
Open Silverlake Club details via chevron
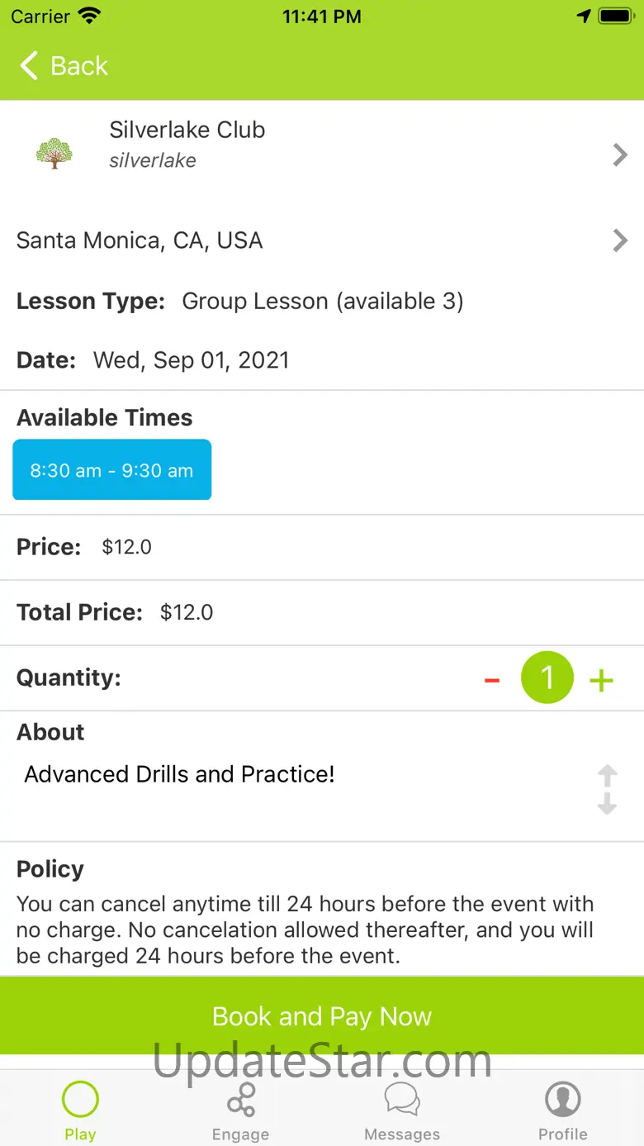coord(620,155)
